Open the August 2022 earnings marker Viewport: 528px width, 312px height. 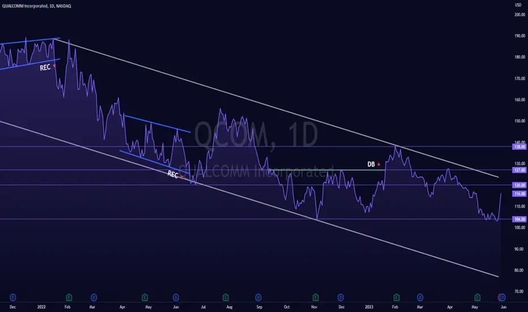coord(225,297)
